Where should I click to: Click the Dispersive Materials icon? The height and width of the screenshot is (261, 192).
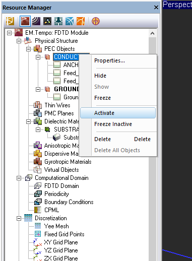click(x=38, y=154)
